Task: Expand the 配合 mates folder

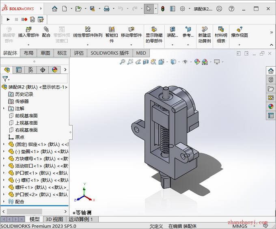Action: coord(4,201)
